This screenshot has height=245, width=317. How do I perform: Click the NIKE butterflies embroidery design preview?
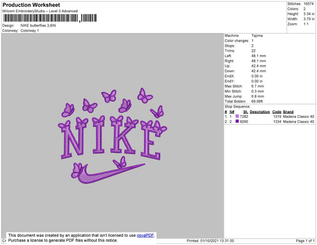(113, 136)
